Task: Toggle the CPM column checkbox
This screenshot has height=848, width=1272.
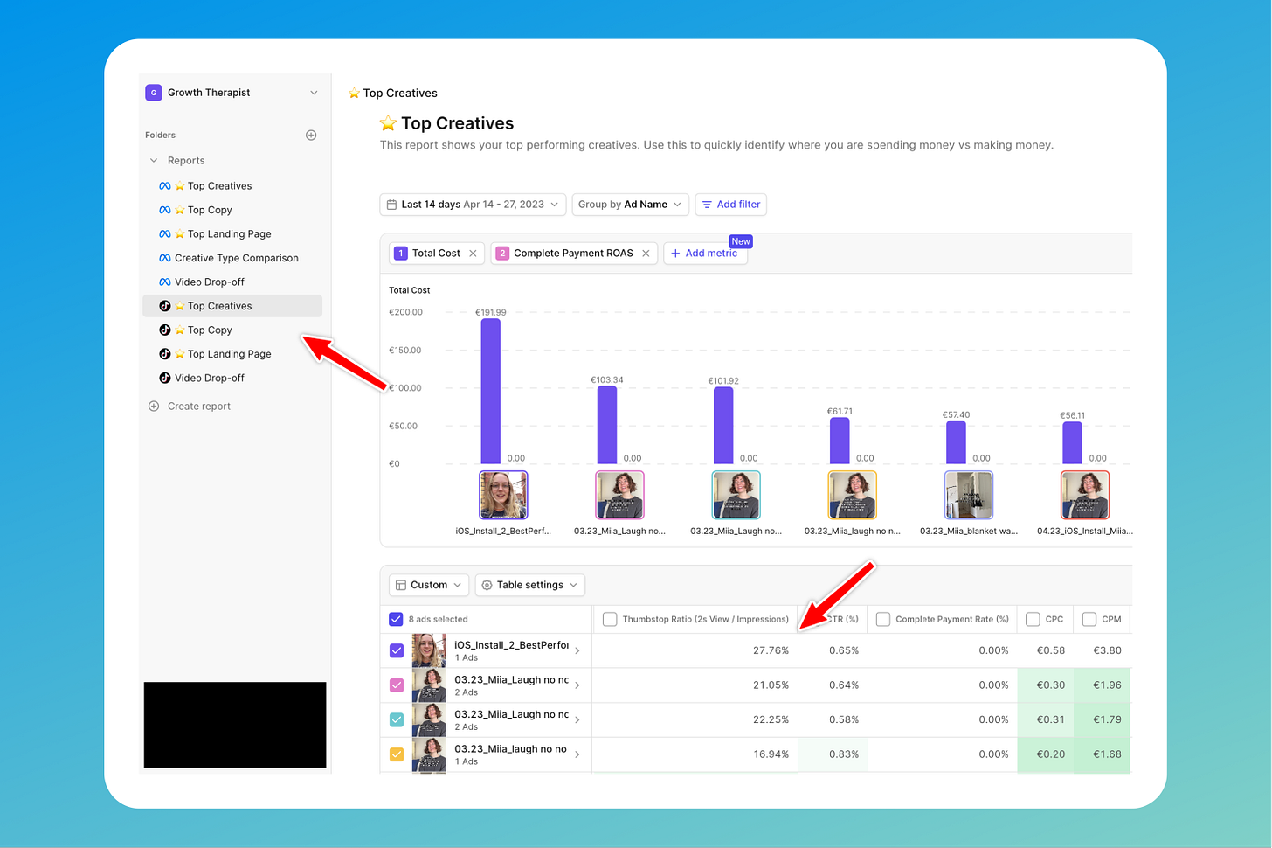Action: pos(1089,619)
